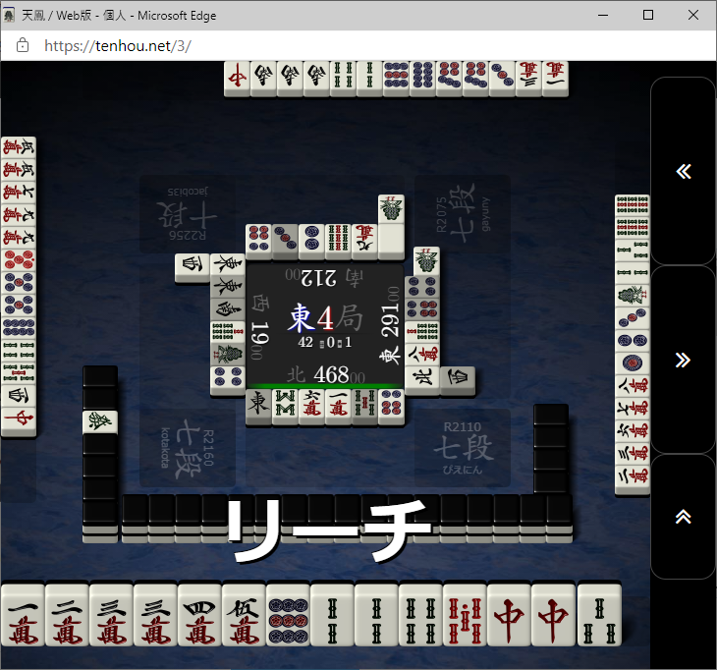Select the 伍萬 tile in the bottom hand
This screenshot has height=670, width=717.
(244, 615)
